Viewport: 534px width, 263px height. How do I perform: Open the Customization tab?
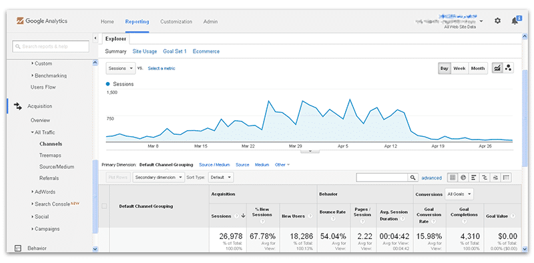pyautogui.click(x=176, y=21)
